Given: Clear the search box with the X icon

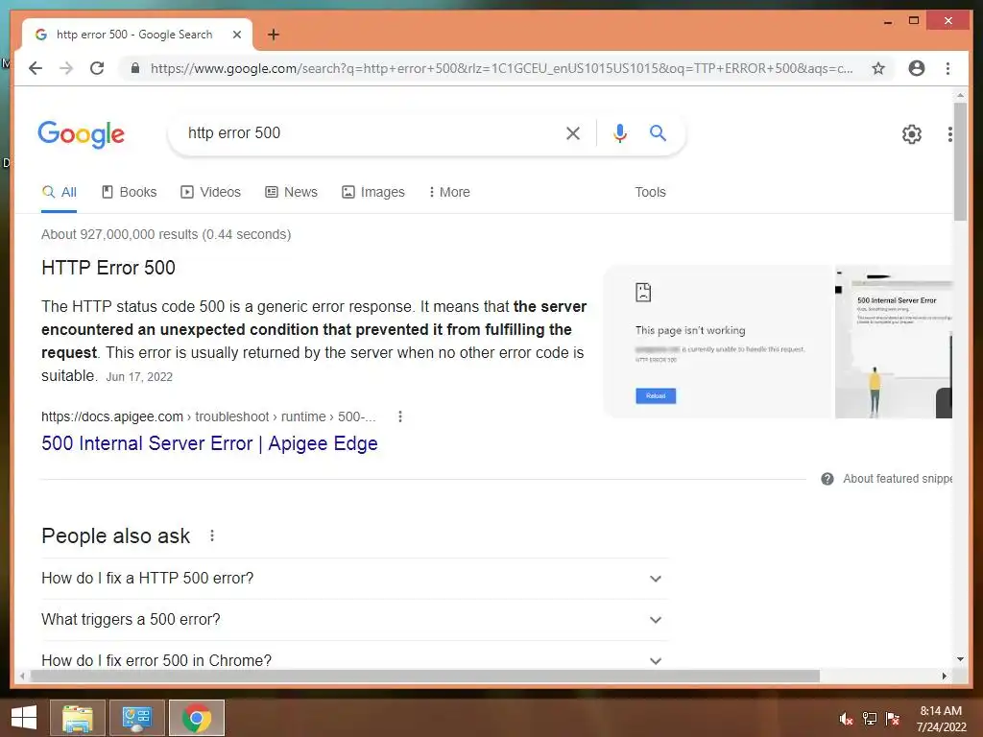Looking at the screenshot, I should pyautogui.click(x=573, y=132).
